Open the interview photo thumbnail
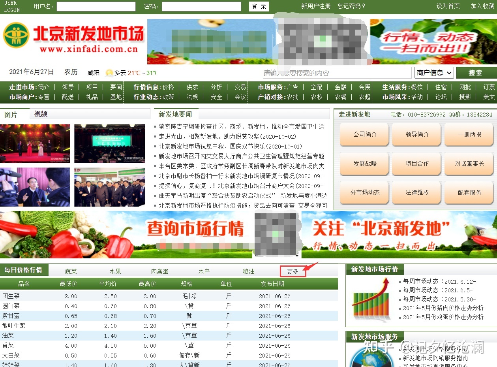Screen dimensions: 497x367 [x=35, y=187]
